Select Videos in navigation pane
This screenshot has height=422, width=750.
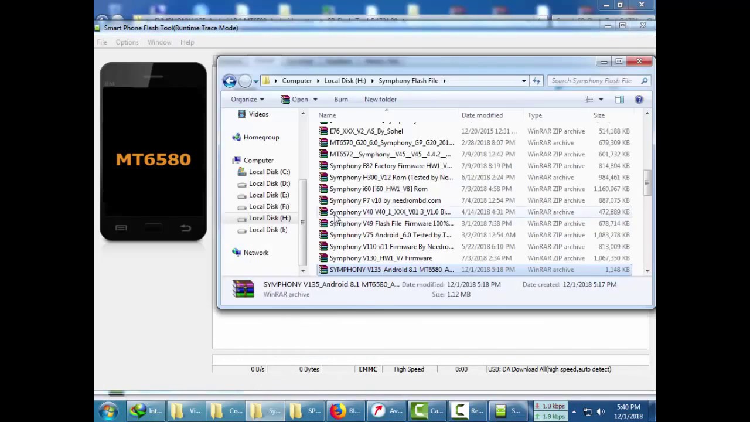258,114
